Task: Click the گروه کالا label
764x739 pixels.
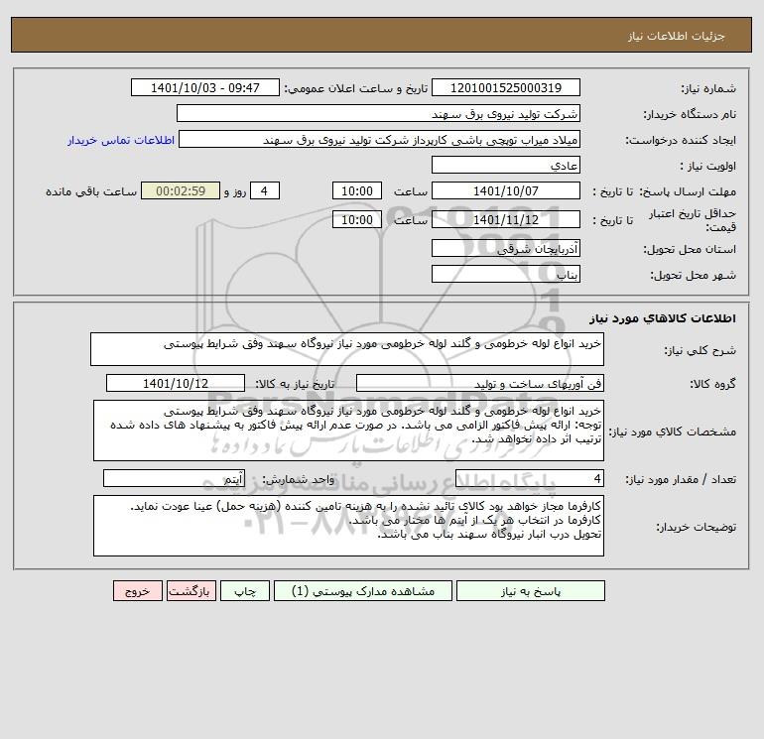Action: click(712, 384)
